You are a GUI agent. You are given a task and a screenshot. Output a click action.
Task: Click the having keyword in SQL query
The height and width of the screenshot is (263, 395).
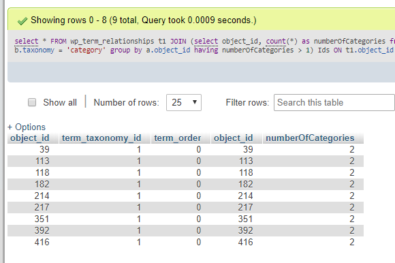click(x=206, y=50)
